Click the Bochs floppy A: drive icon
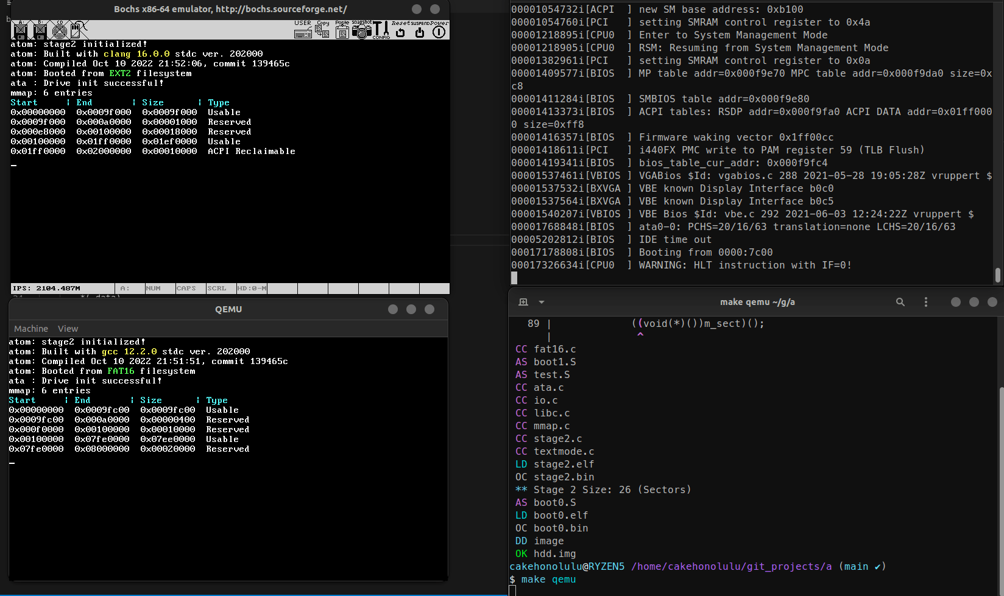This screenshot has width=1004, height=596. (x=20, y=29)
